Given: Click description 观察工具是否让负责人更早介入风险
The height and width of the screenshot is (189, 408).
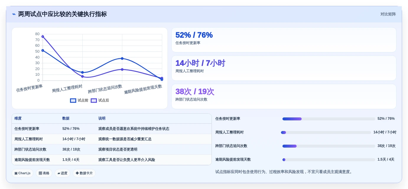Looking at the screenshot, I should click(127, 160).
